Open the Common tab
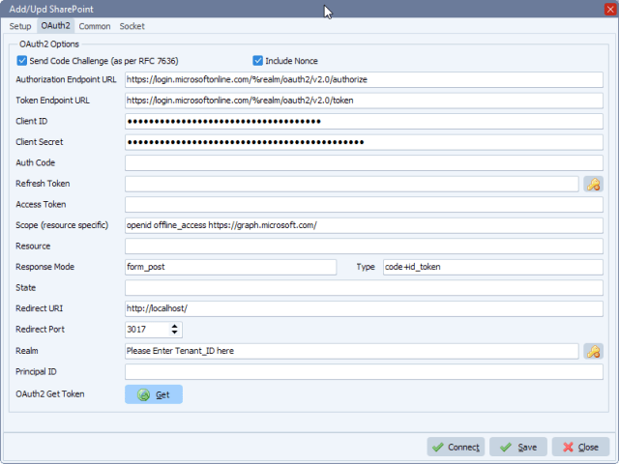The height and width of the screenshot is (464, 619). coord(95,26)
